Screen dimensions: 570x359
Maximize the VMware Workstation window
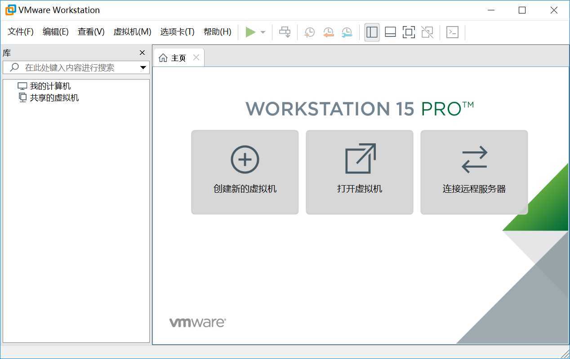pos(522,10)
